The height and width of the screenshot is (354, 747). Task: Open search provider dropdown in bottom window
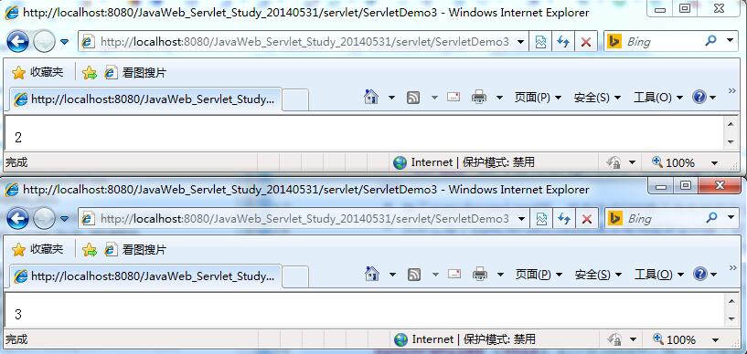click(x=730, y=218)
